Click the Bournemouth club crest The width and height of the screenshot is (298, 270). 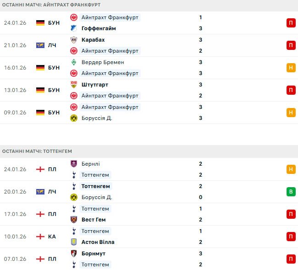pyautogui.click(x=73, y=254)
